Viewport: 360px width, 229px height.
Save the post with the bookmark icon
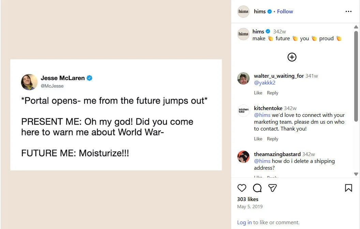[x=348, y=188]
